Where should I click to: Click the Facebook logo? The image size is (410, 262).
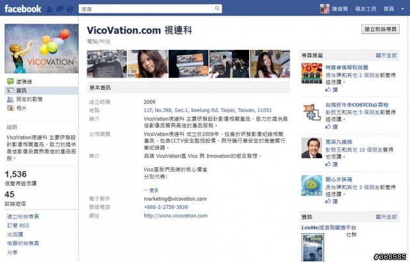(23, 9)
